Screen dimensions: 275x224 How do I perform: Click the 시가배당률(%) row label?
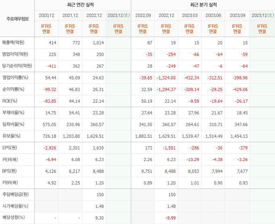[15, 206]
